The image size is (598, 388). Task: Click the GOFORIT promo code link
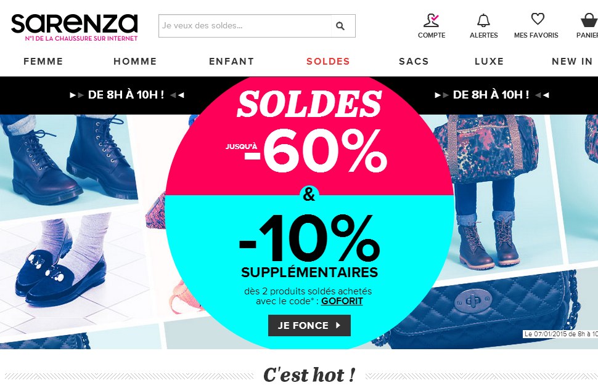pyautogui.click(x=342, y=301)
